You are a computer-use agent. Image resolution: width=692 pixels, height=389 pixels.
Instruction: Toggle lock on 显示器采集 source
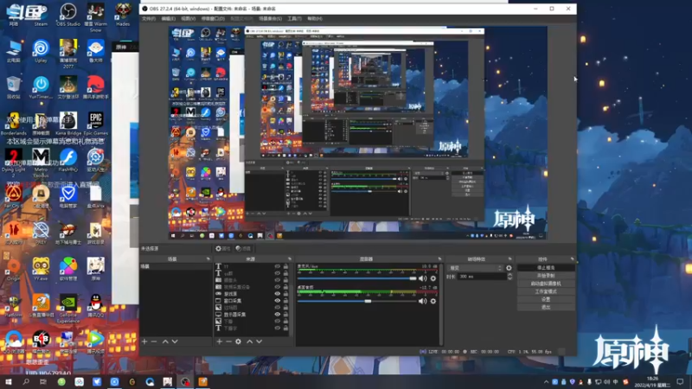point(285,314)
